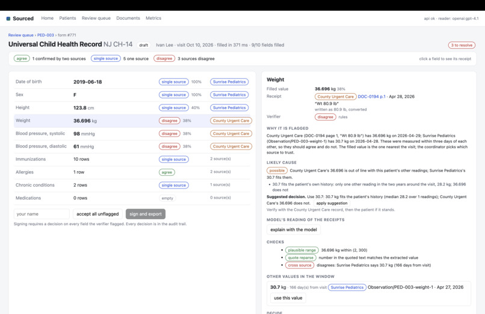Select Blood pressure, systolic row
The image size is (485, 314).
(x=132, y=134)
